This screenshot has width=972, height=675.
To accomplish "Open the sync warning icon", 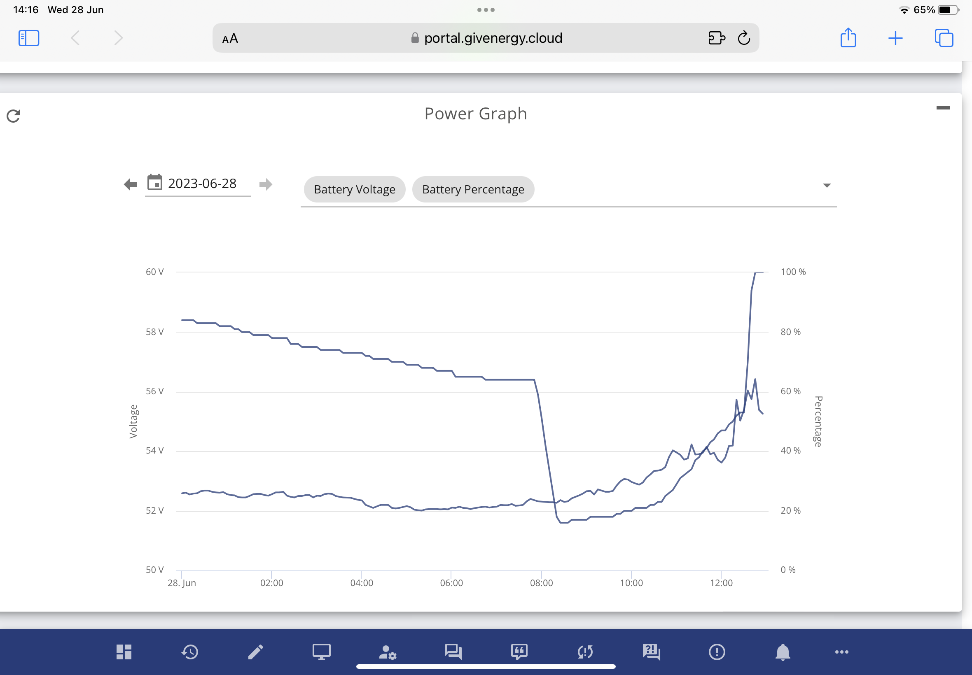I will point(585,652).
